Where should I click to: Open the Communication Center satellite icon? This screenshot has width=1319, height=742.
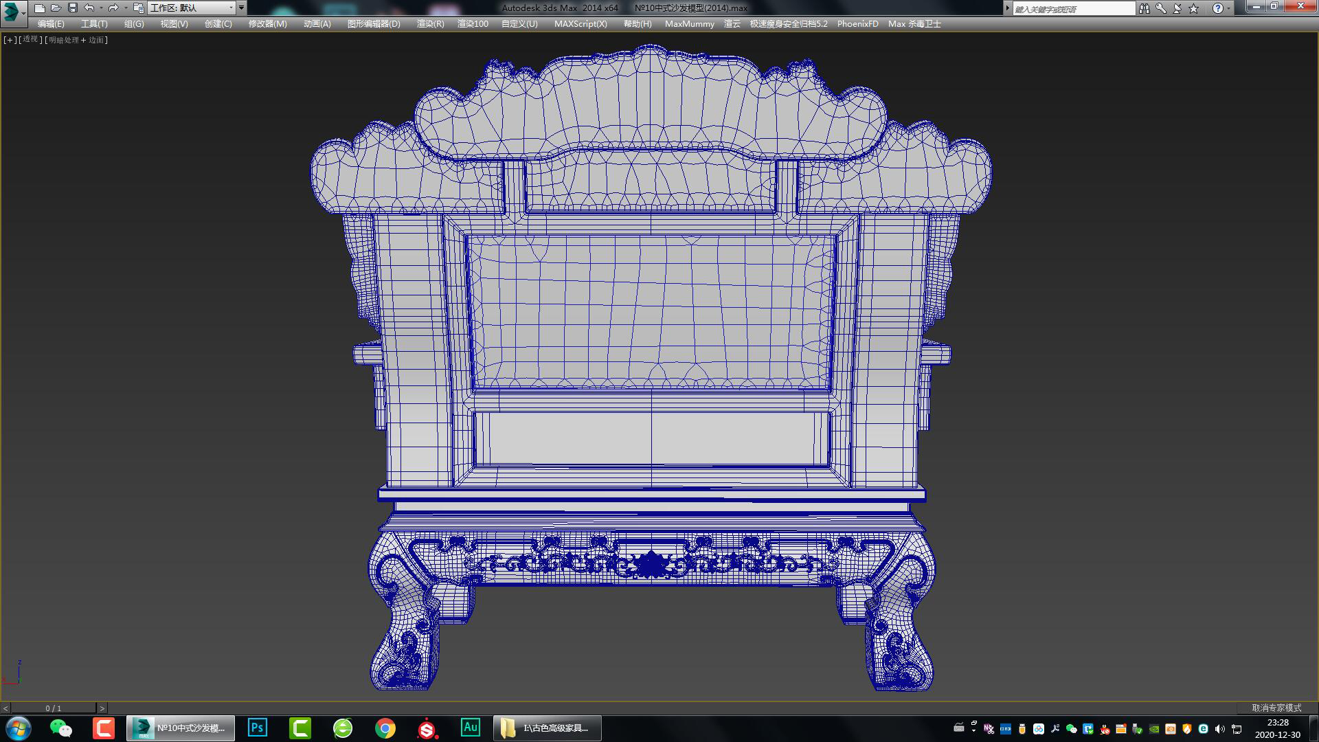[x=1177, y=9]
